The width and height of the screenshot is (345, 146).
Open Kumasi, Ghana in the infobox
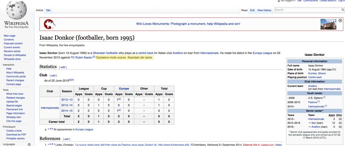pos(317,73)
